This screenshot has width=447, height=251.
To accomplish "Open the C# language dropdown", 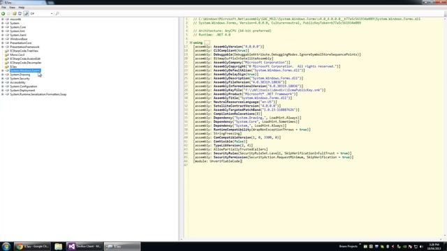I will pos(42,13).
